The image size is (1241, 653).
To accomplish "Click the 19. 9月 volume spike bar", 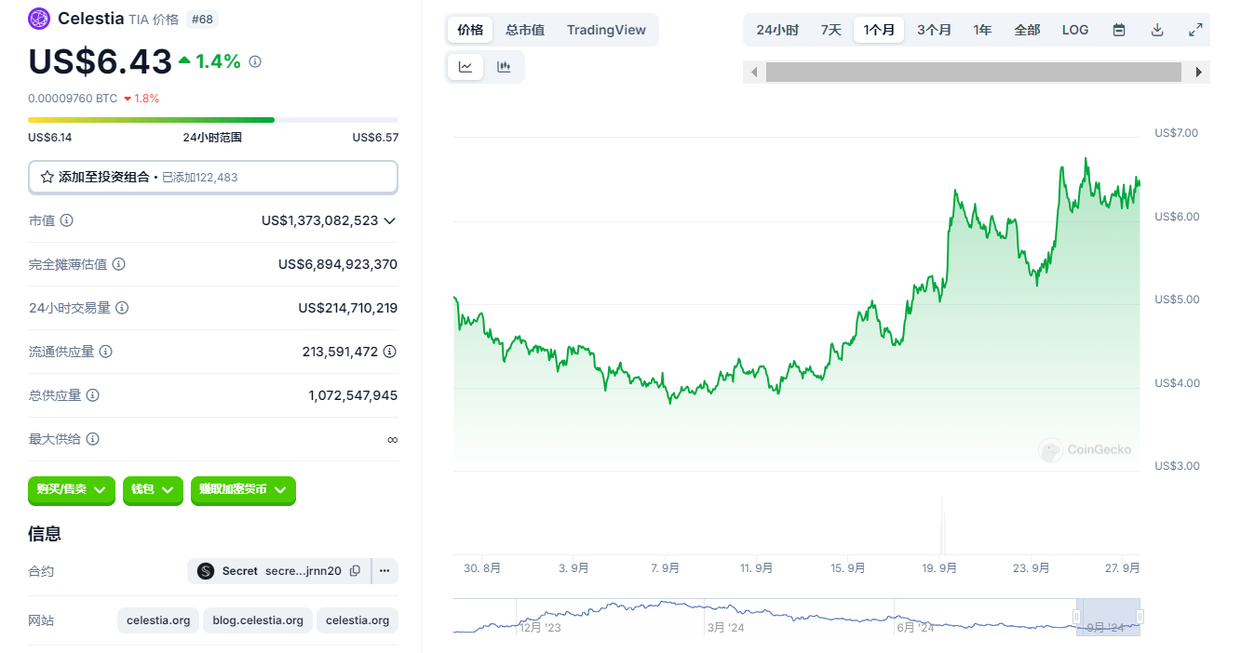I will point(942,526).
